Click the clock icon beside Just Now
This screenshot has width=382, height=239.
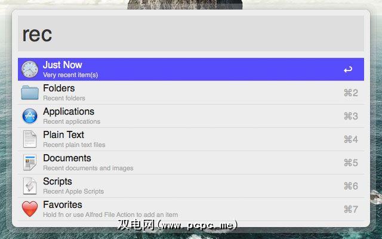click(30, 69)
